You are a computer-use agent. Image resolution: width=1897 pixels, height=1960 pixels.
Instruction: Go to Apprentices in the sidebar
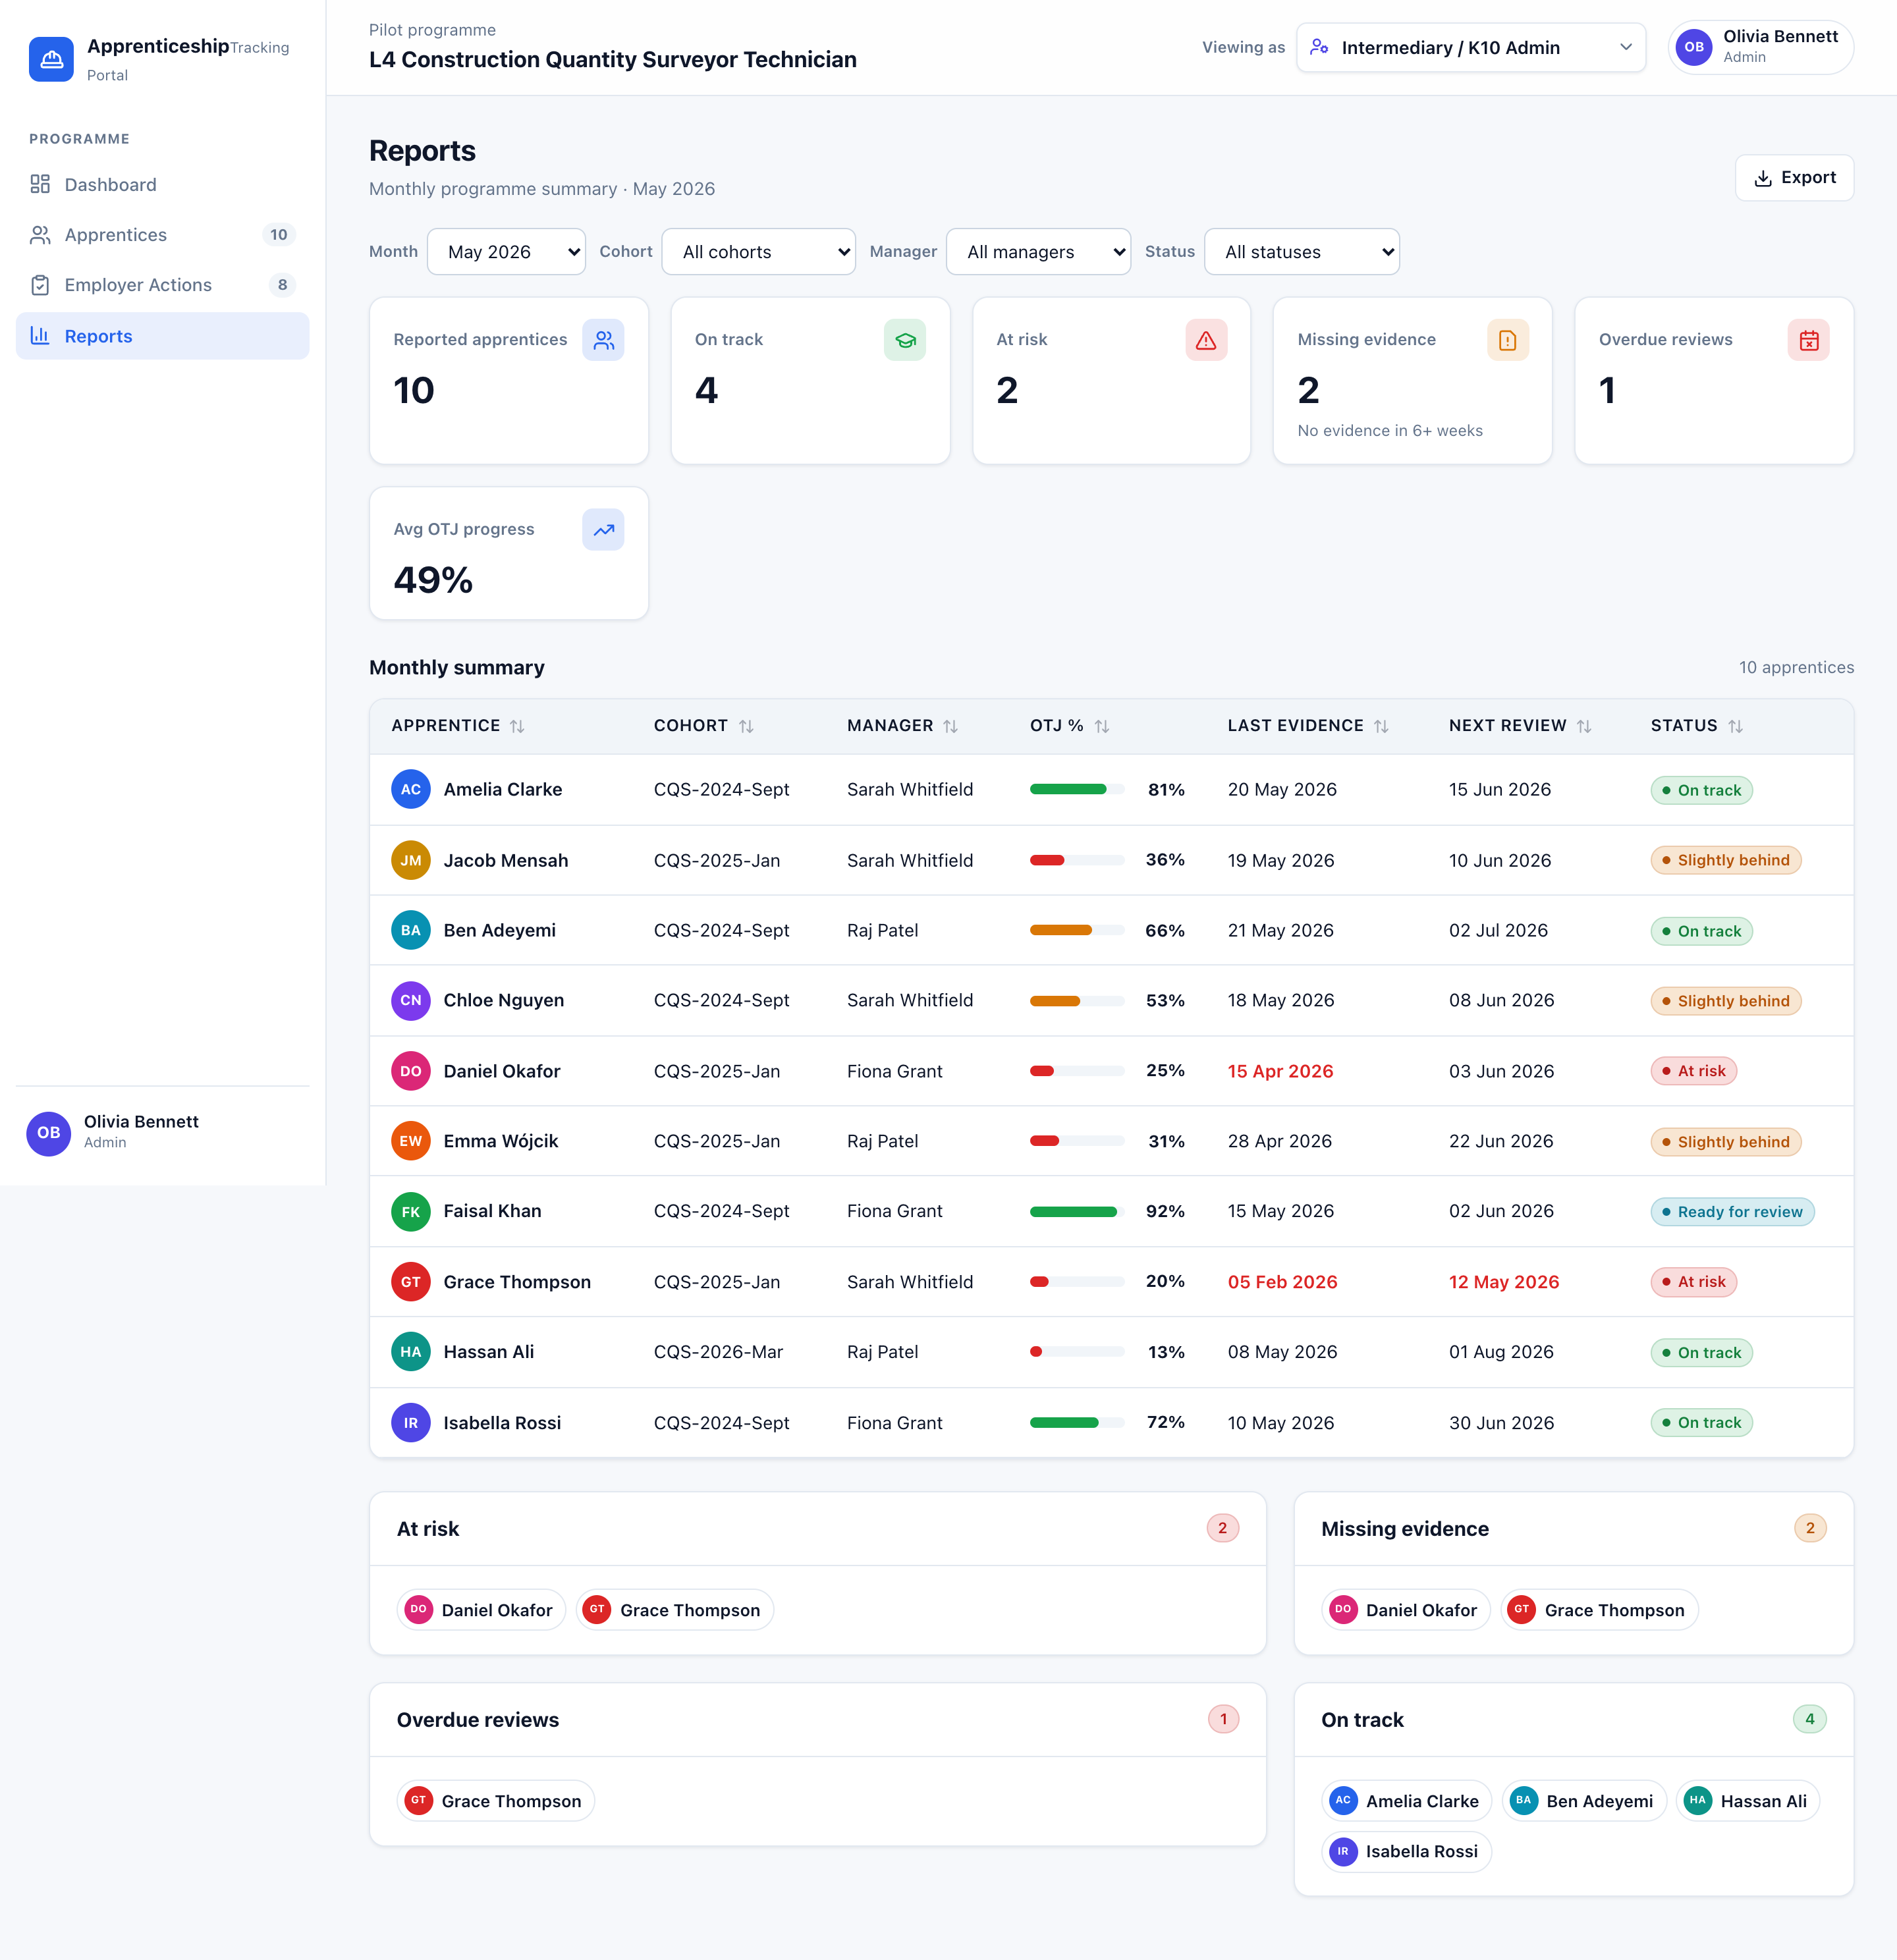tap(163, 234)
